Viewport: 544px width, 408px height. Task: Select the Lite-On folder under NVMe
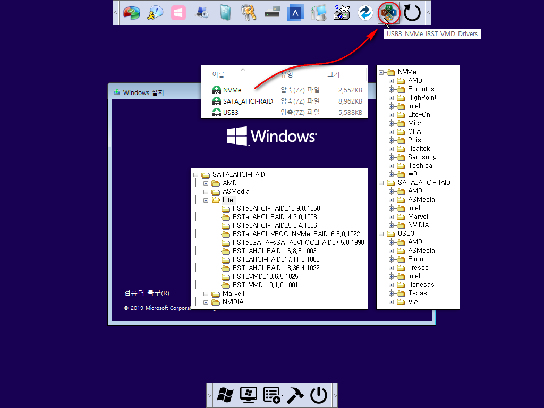tap(419, 115)
